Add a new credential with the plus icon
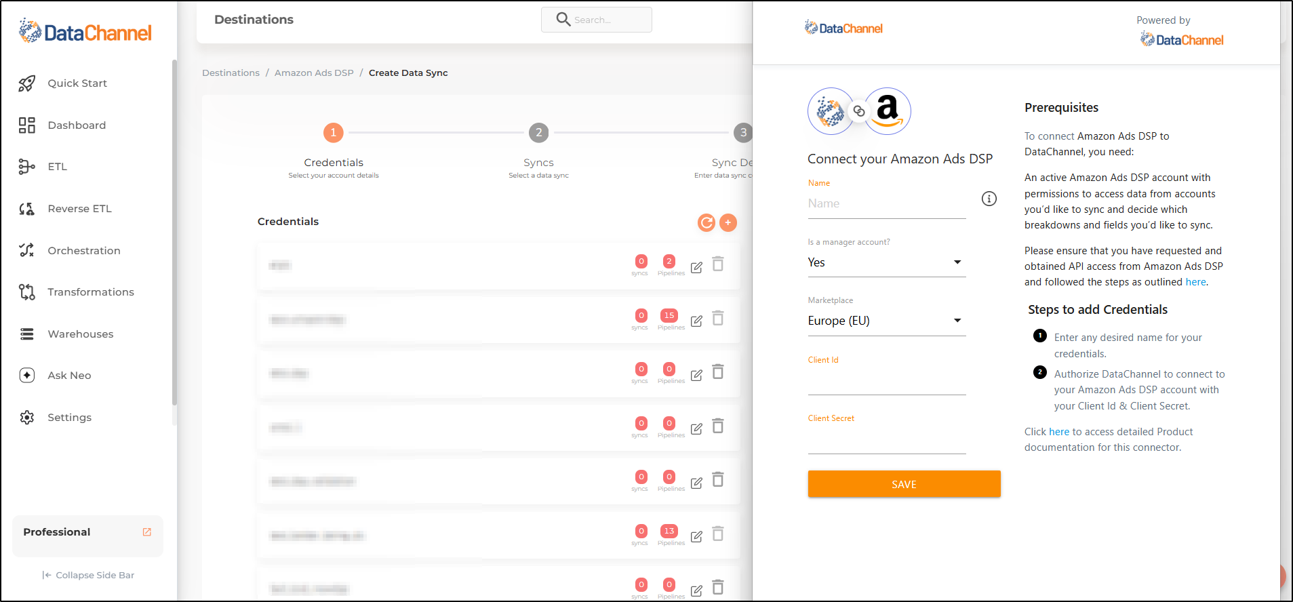The image size is (1293, 602). [728, 222]
